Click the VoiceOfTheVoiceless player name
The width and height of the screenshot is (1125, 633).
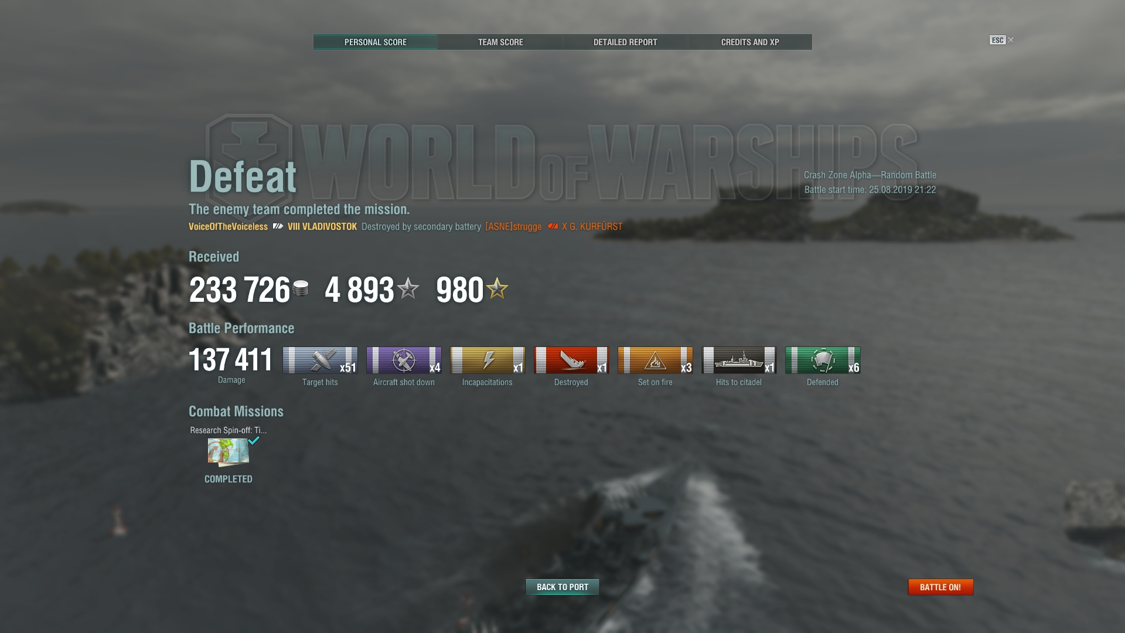point(228,227)
